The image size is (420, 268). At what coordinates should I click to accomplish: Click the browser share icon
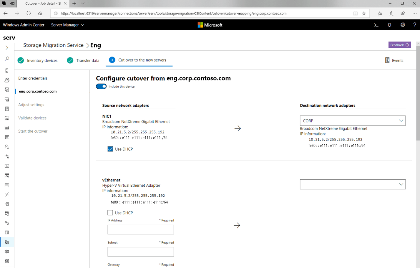(403, 13)
